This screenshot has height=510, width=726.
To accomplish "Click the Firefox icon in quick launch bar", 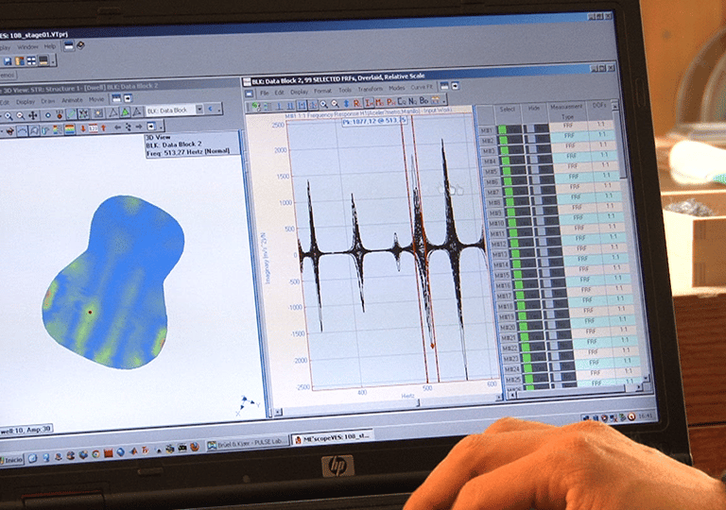I will [195, 447].
